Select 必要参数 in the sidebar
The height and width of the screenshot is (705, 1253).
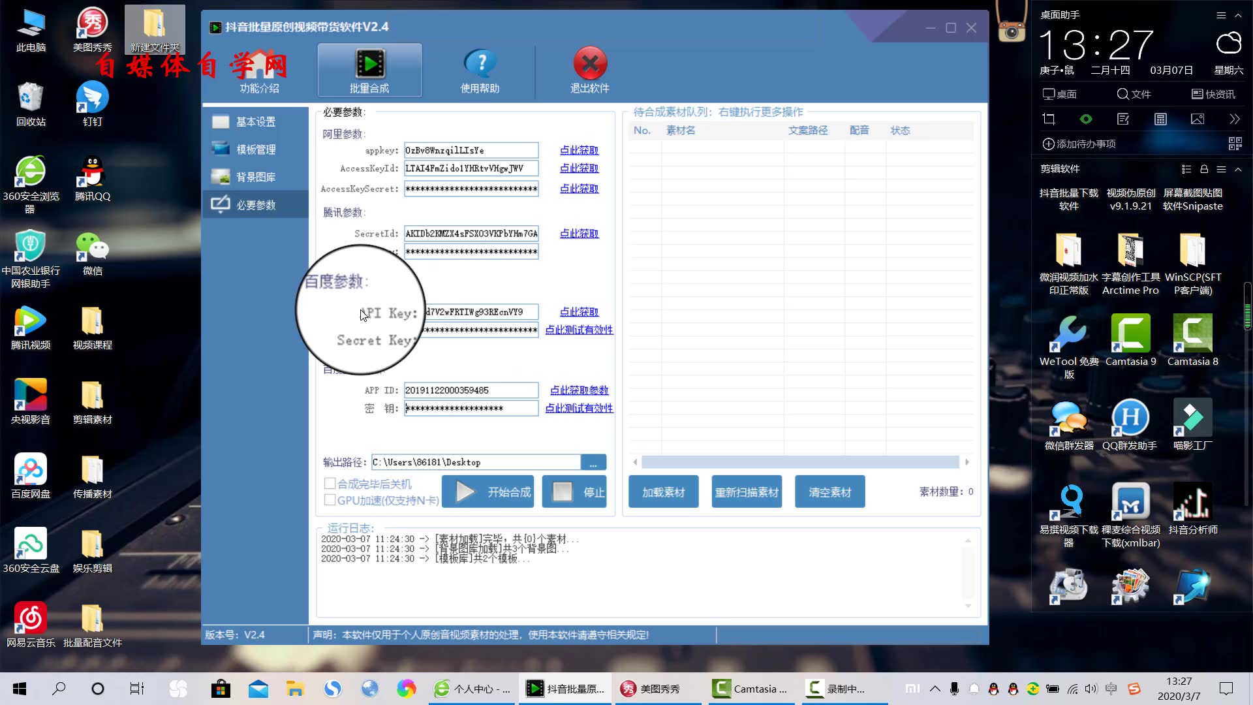click(x=255, y=205)
